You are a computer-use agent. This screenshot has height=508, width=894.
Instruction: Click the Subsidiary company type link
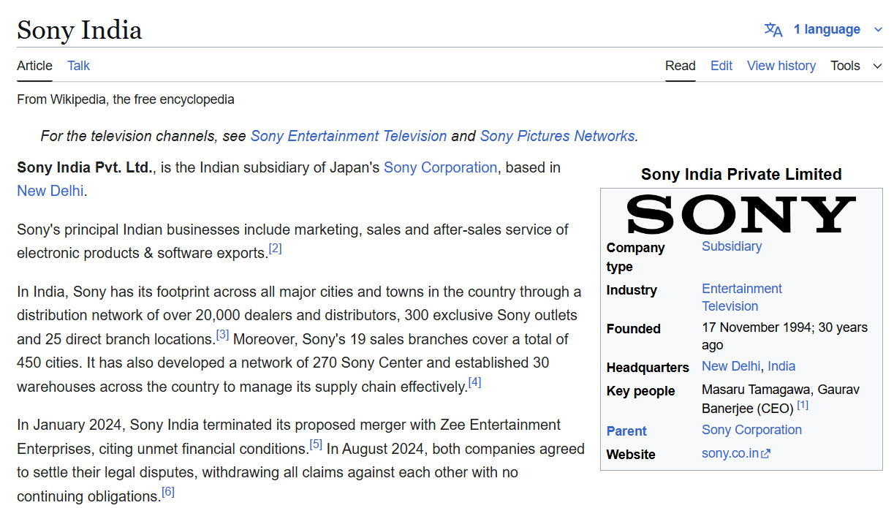pos(731,246)
